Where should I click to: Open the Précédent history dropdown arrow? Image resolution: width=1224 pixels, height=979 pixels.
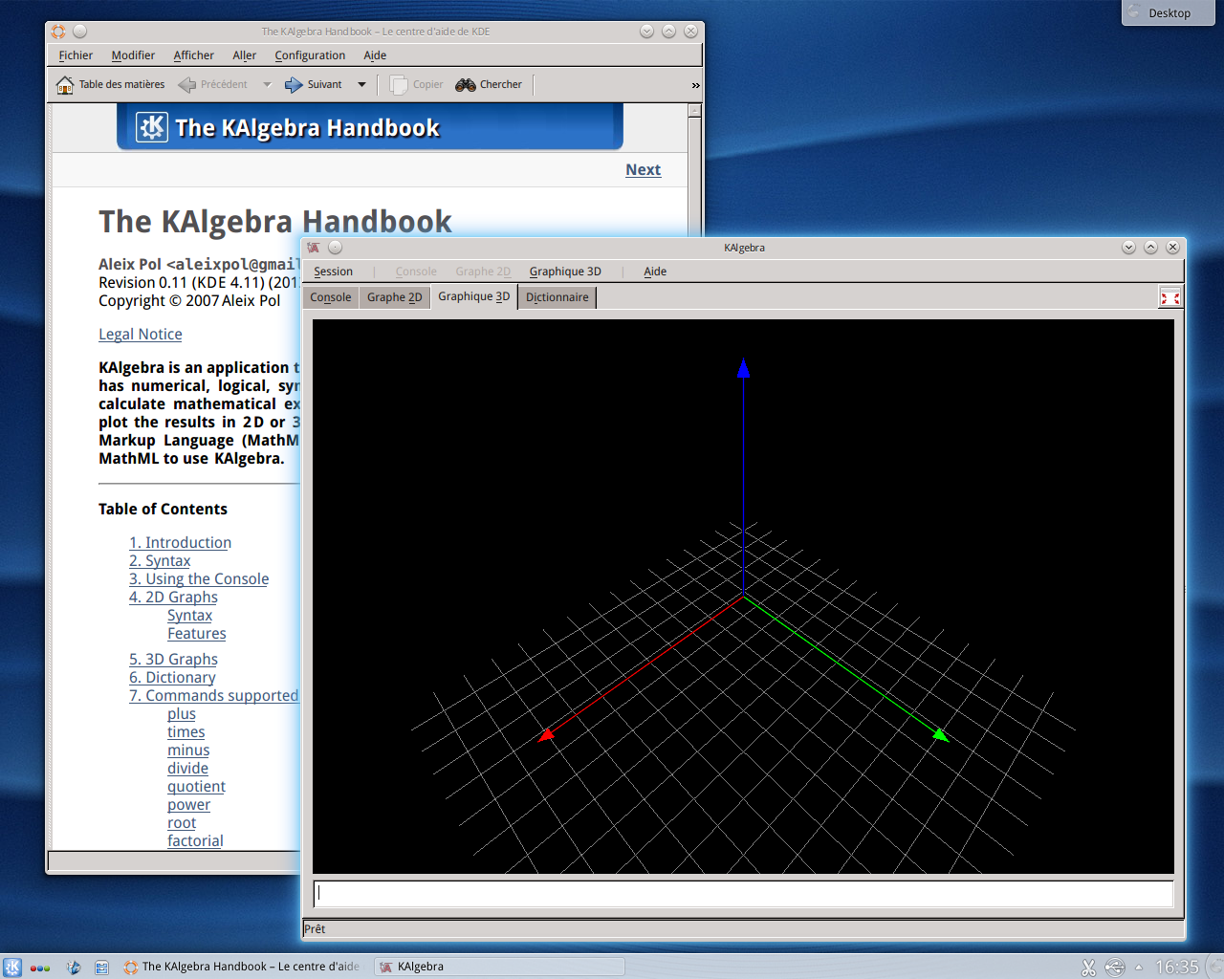pyautogui.click(x=267, y=85)
